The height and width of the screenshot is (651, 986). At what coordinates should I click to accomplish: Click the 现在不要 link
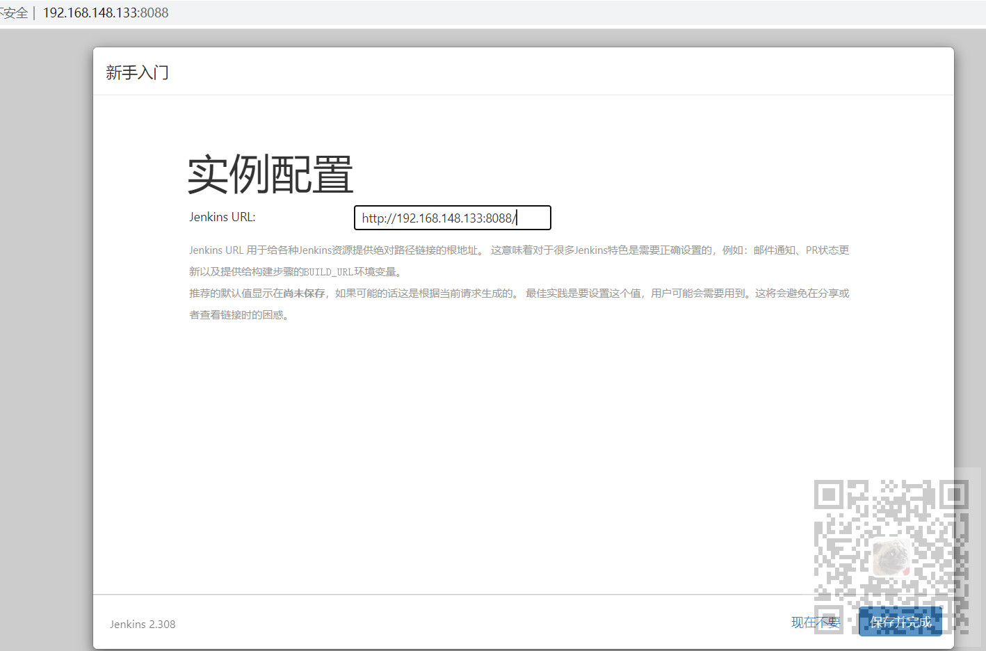[x=816, y=622]
